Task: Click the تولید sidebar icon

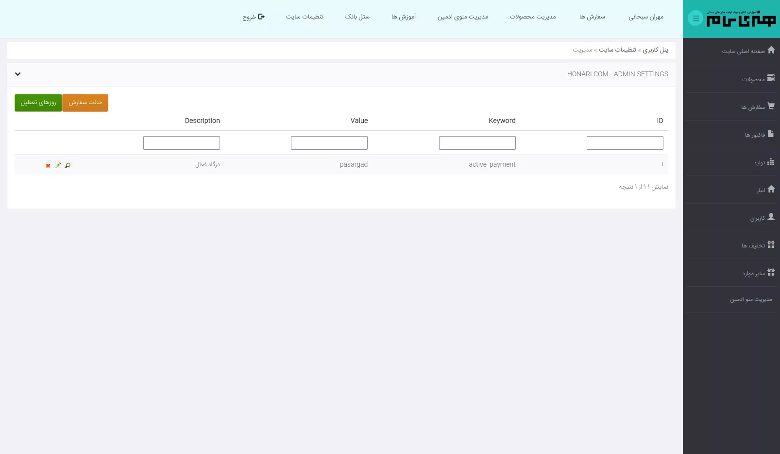Action: point(771,162)
